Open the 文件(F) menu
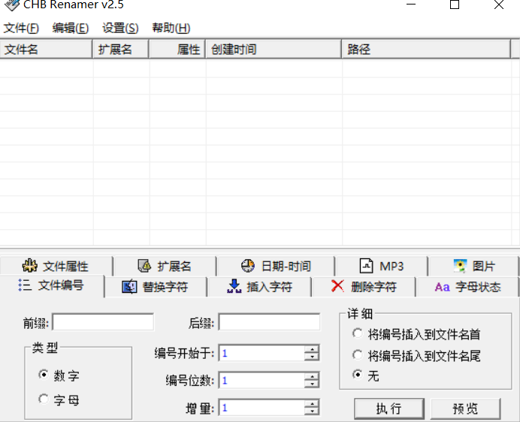Viewport: 520px width, 422px height. pyautogui.click(x=21, y=29)
